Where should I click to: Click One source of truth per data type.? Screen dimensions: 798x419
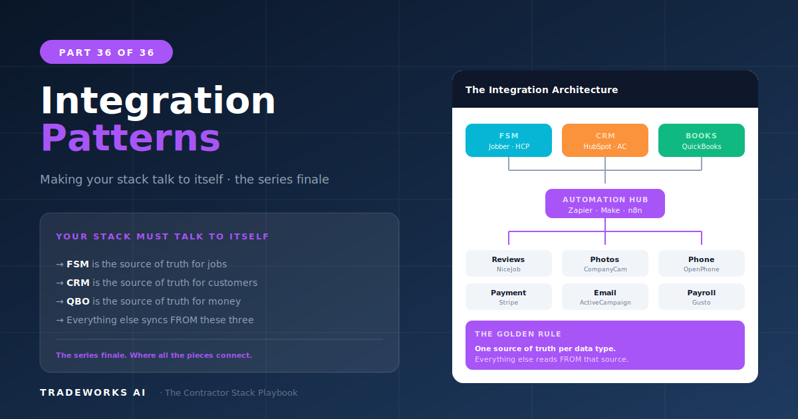545,349
